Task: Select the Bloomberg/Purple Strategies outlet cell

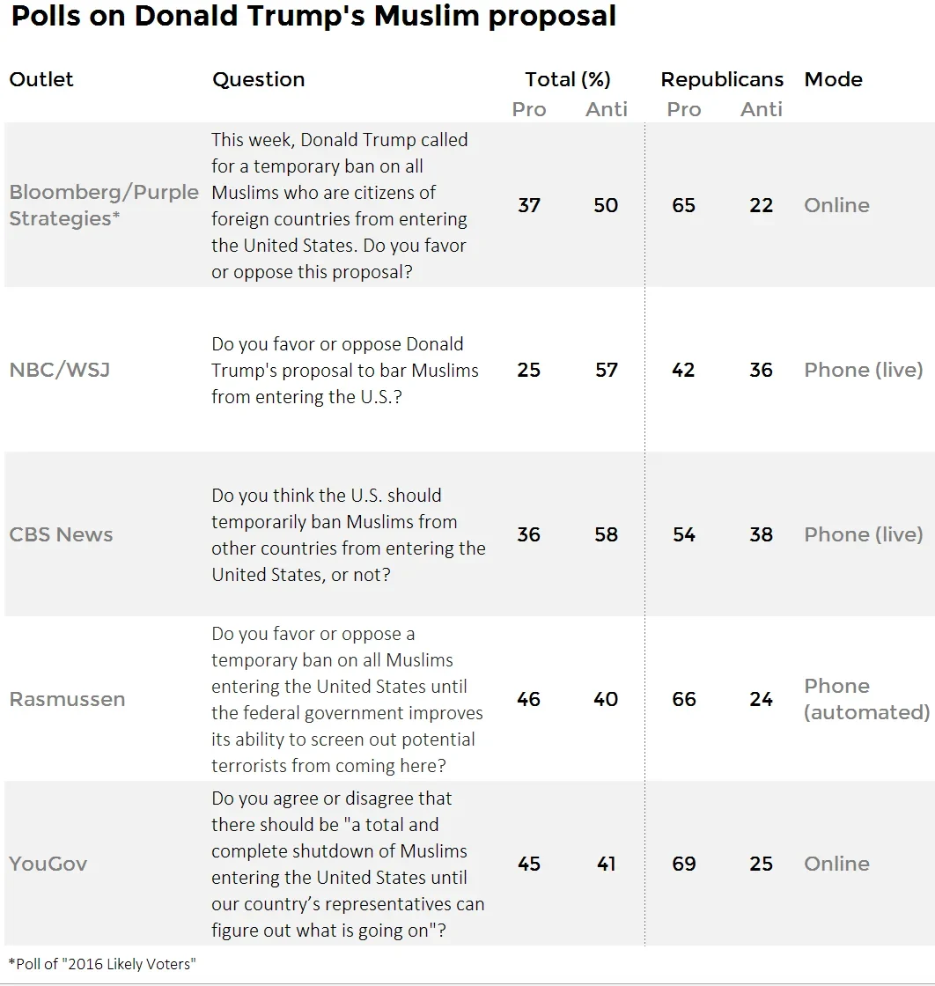Action: [x=104, y=205]
